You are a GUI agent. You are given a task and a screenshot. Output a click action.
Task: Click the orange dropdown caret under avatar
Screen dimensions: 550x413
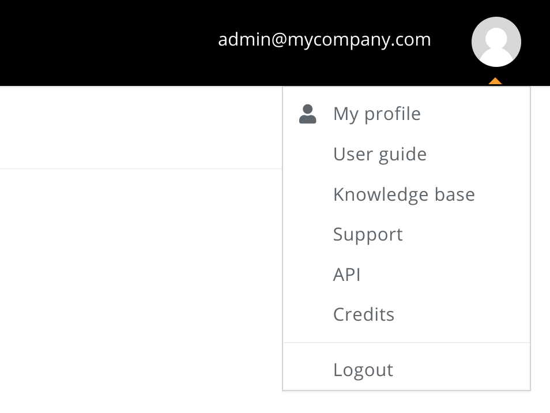coord(495,81)
